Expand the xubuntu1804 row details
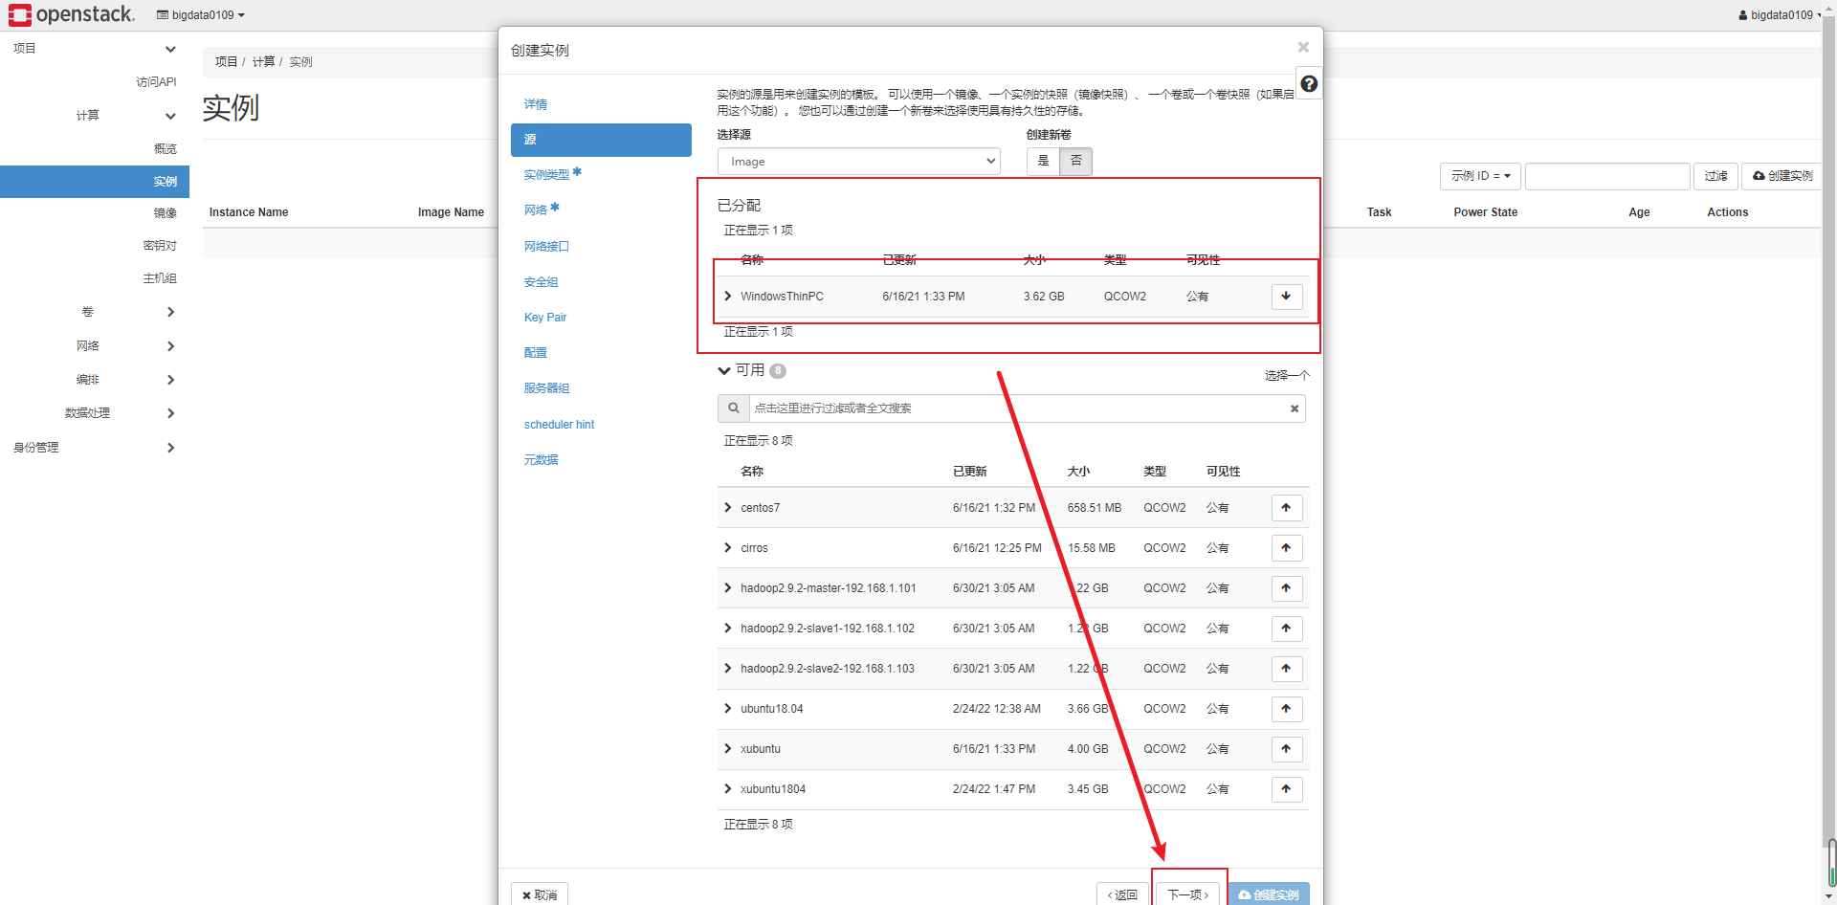The height and width of the screenshot is (905, 1837). [728, 789]
